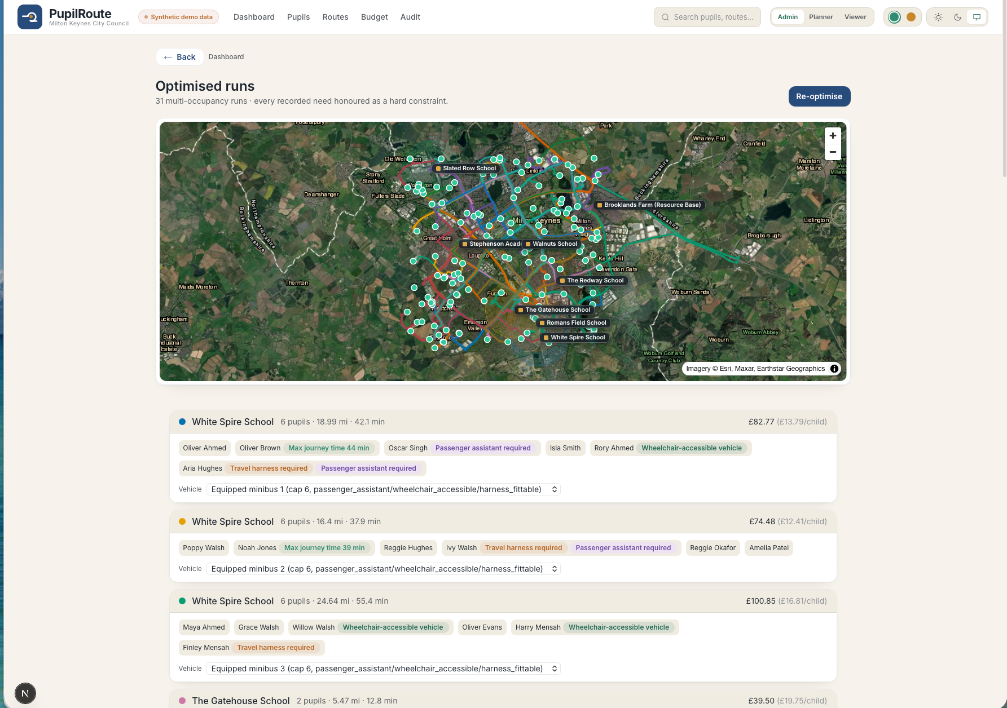Click the Oscar Singh pupil chip
This screenshot has width=1007, height=708.
pos(462,448)
